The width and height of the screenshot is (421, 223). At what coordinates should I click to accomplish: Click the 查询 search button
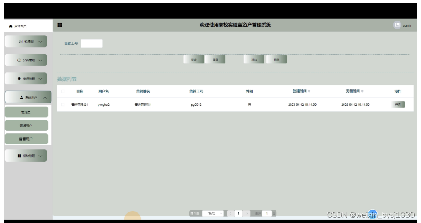click(x=194, y=59)
